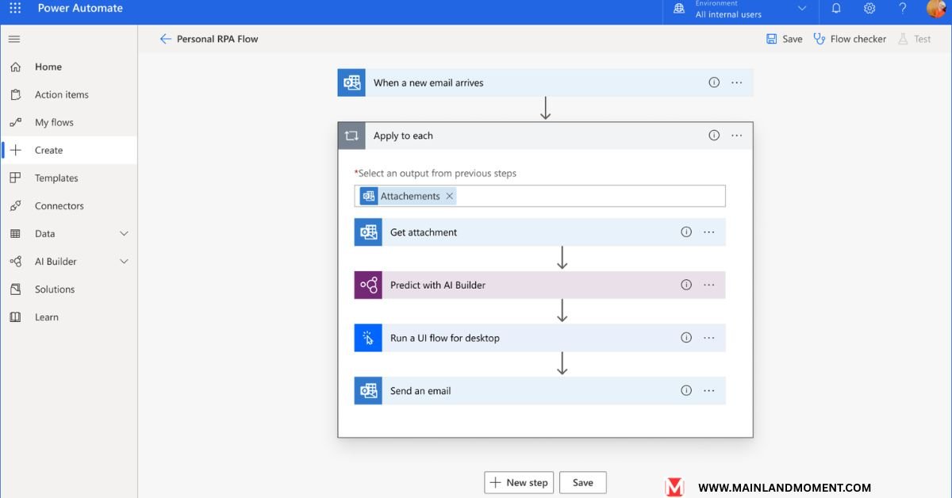
Task: Click Outlook icon on Get attachment step
Action: click(368, 232)
